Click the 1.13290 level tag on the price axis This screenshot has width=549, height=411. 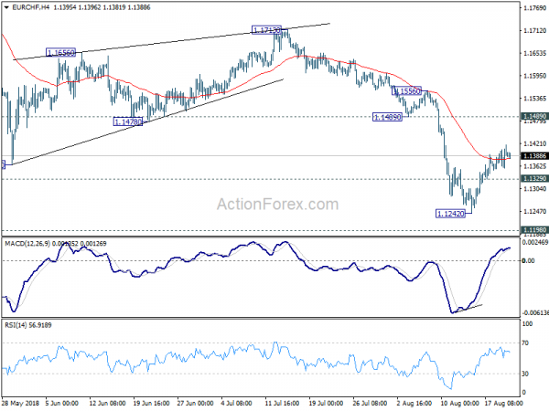click(534, 179)
